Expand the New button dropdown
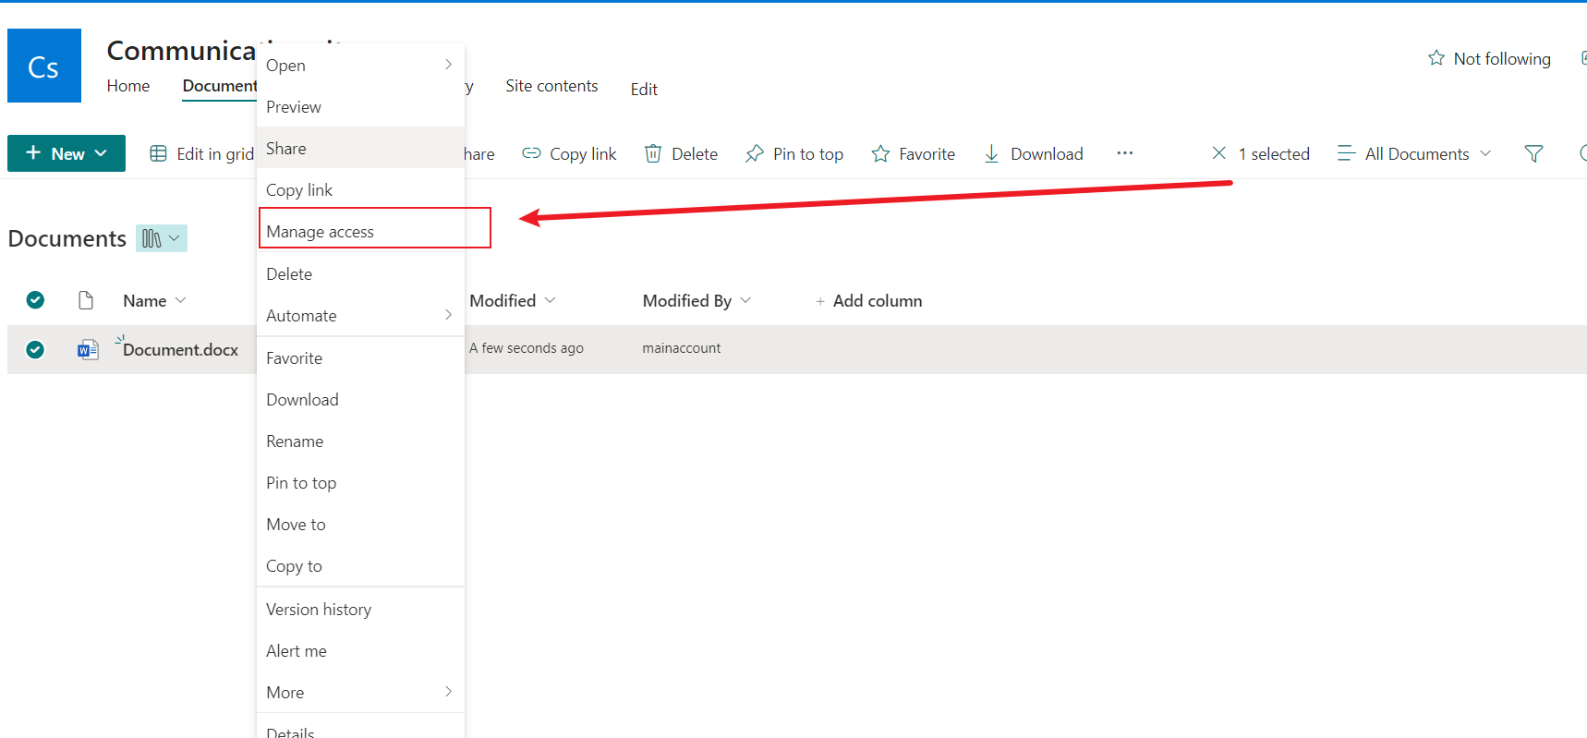Image resolution: width=1587 pixels, height=738 pixels. [x=101, y=153]
